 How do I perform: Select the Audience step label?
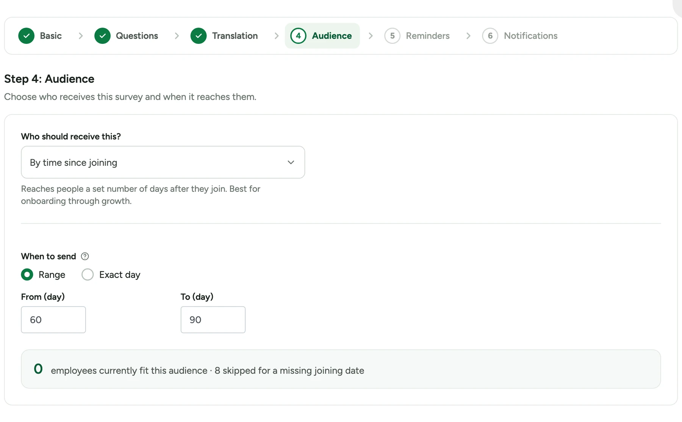pos(332,36)
